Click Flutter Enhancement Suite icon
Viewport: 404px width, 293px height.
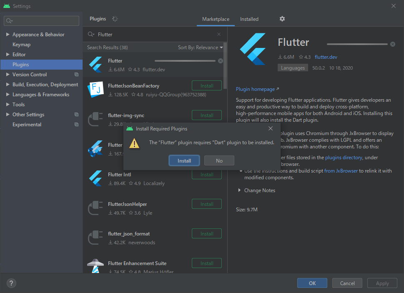[x=95, y=266]
